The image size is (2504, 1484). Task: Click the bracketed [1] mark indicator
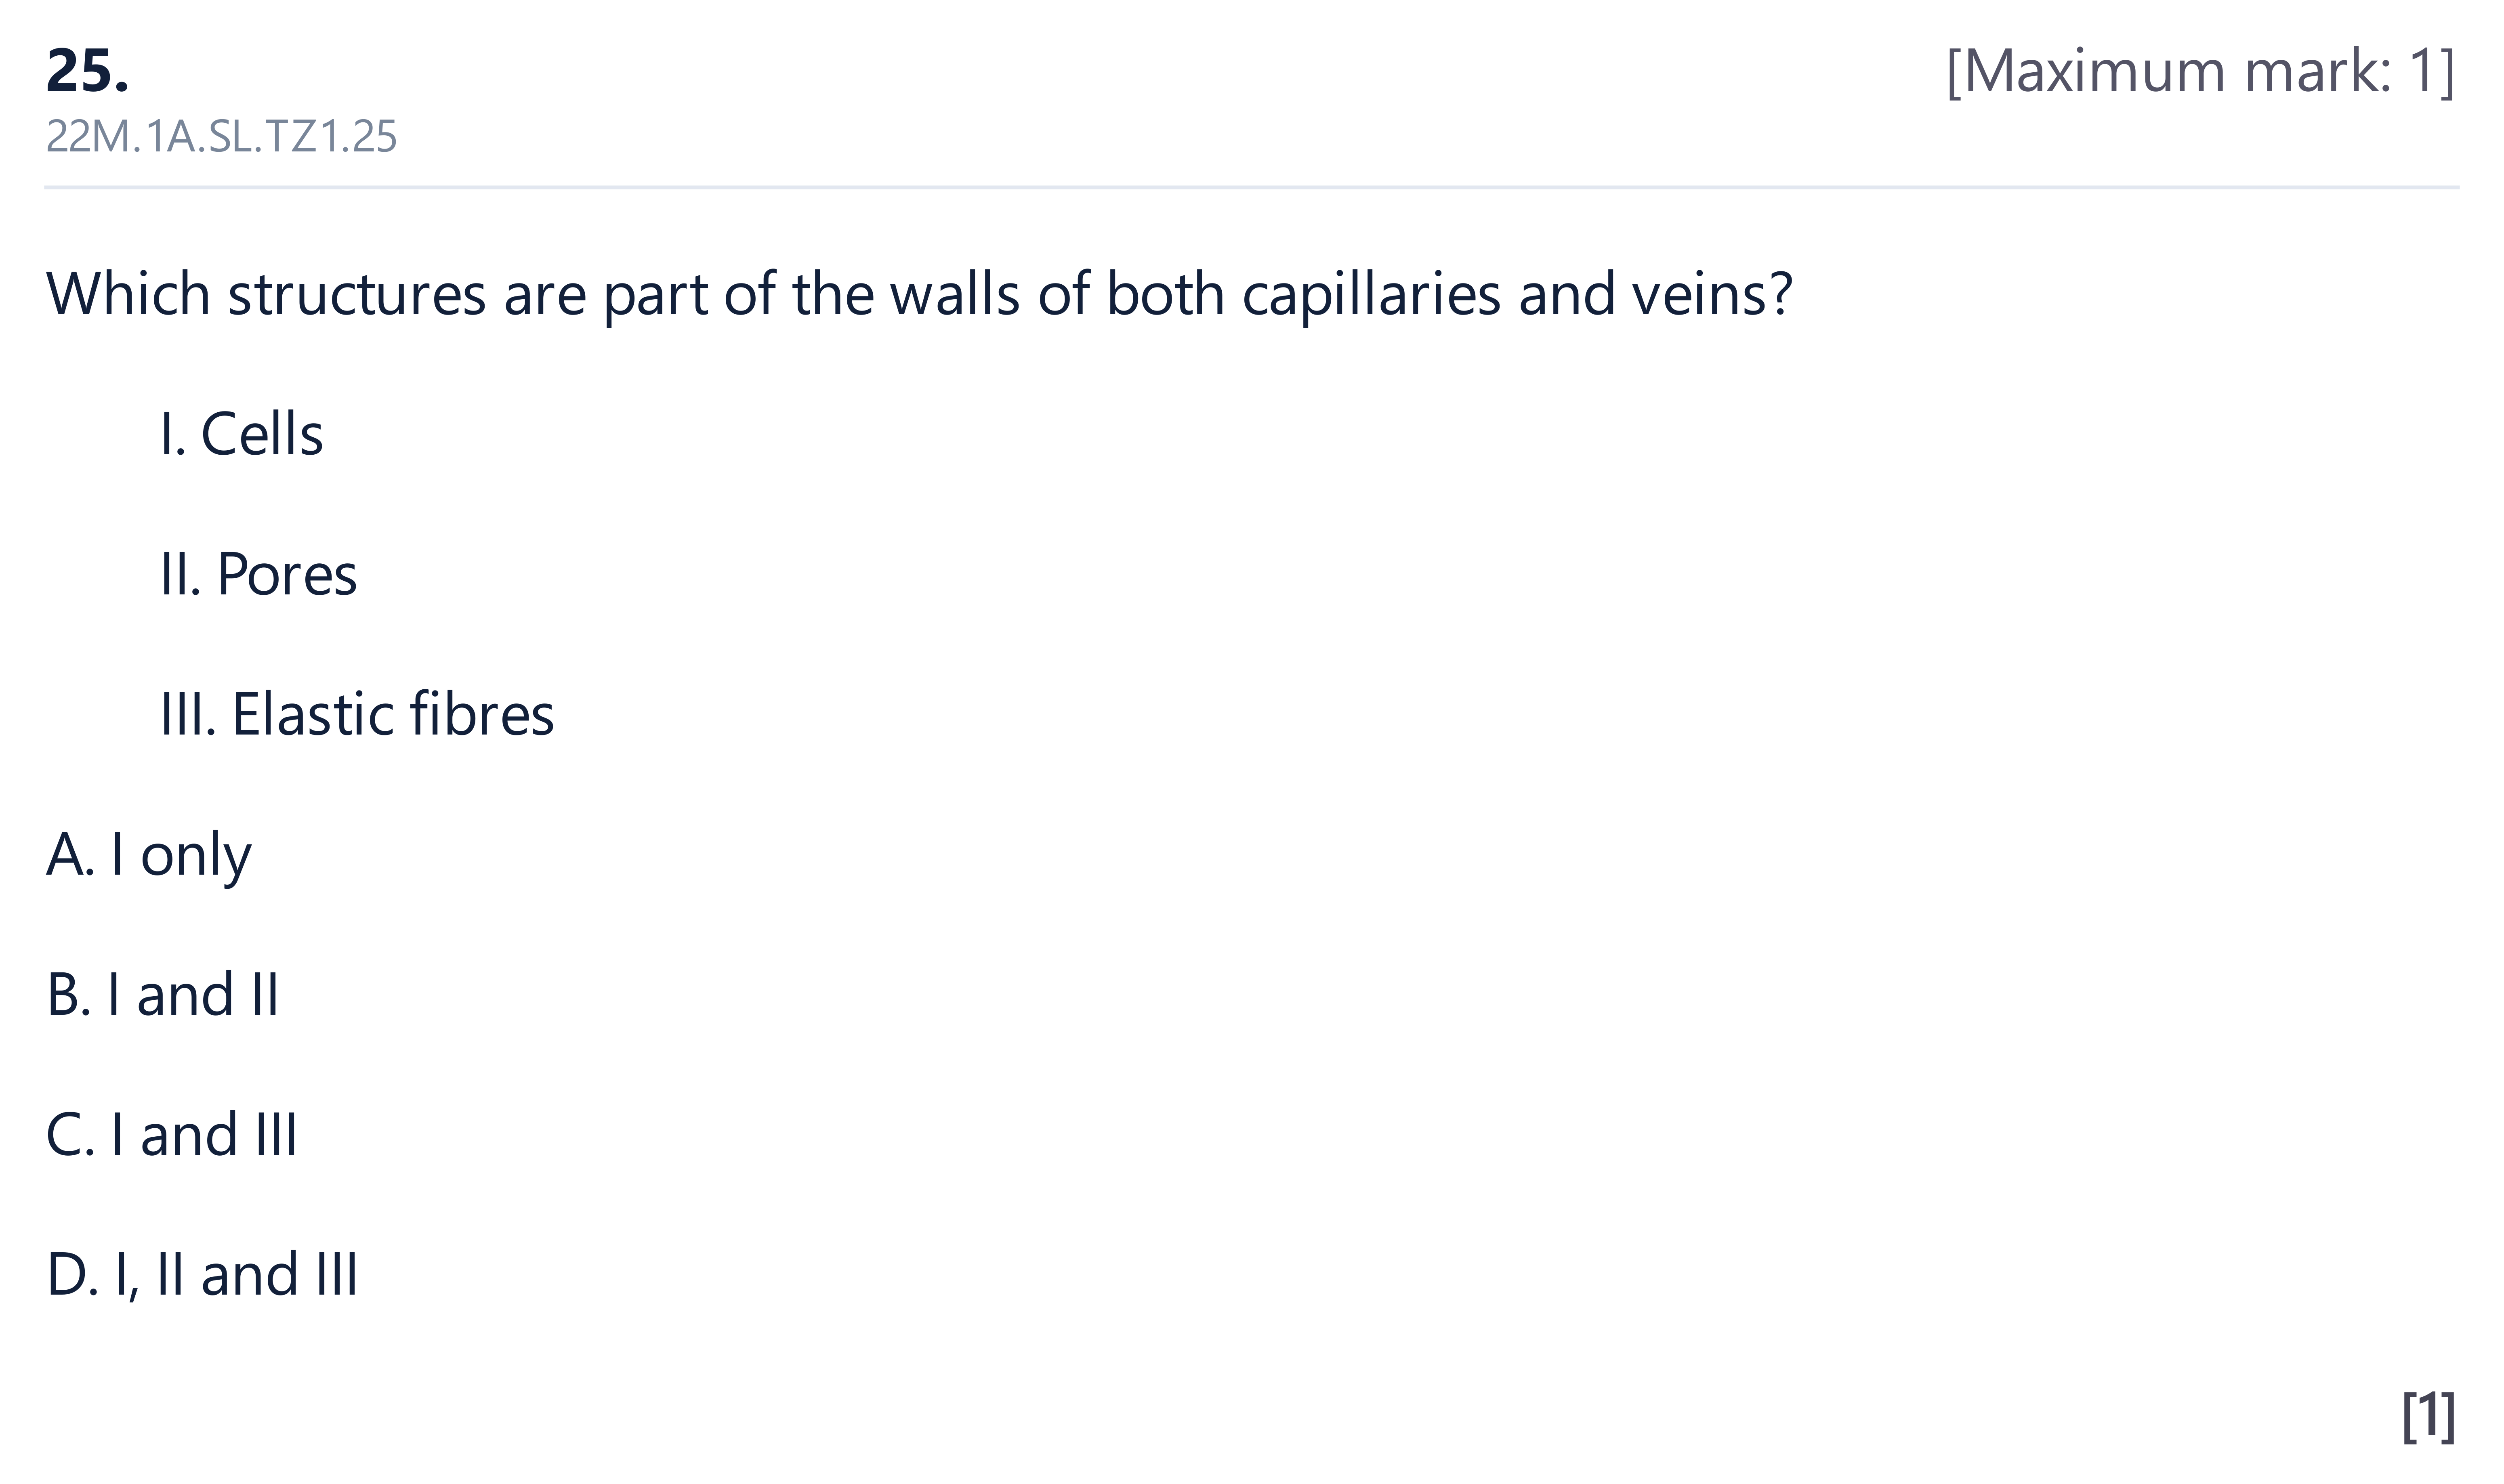[x=2428, y=1416]
